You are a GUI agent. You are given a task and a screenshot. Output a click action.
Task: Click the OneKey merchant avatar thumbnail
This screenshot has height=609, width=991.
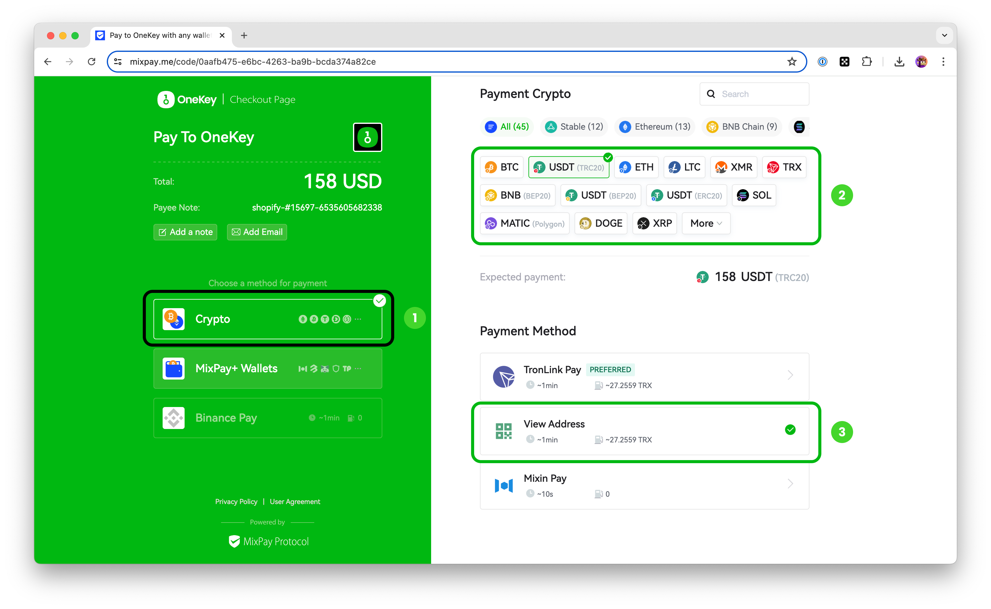tap(368, 137)
